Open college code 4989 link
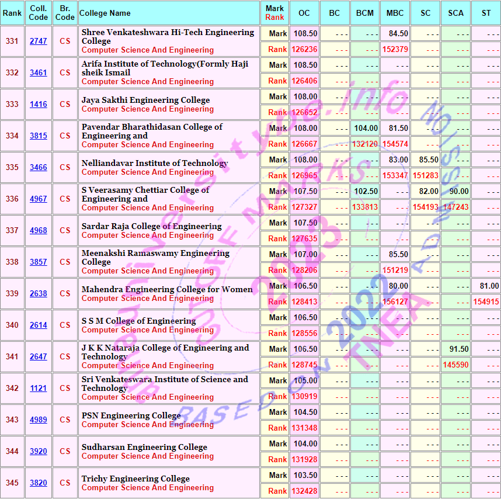Viewport: 501px width, 499px height. [39, 420]
